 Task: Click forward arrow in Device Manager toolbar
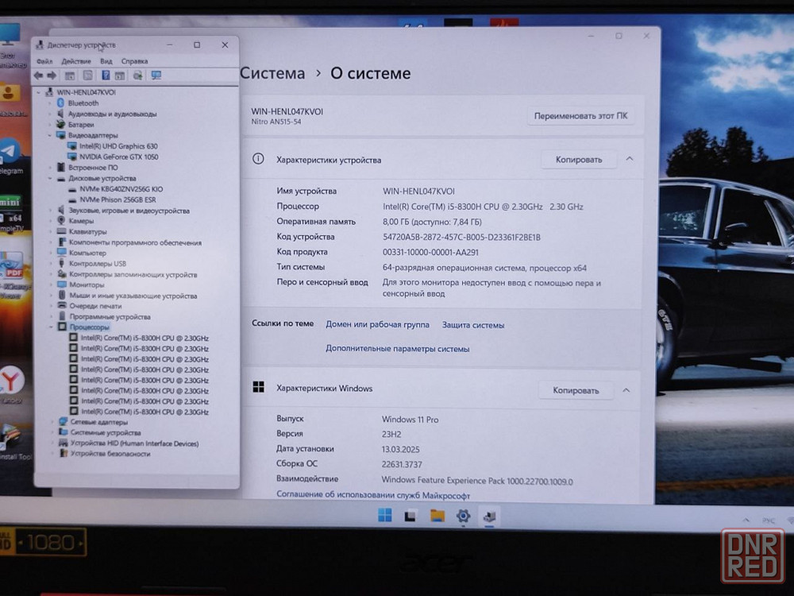pyautogui.click(x=51, y=75)
